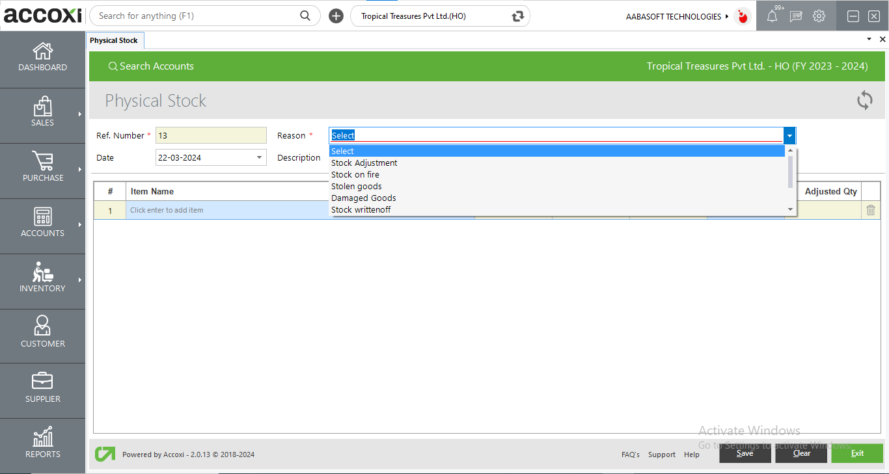
Task: Click the notifications bell icon
Action: (x=772, y=17)
